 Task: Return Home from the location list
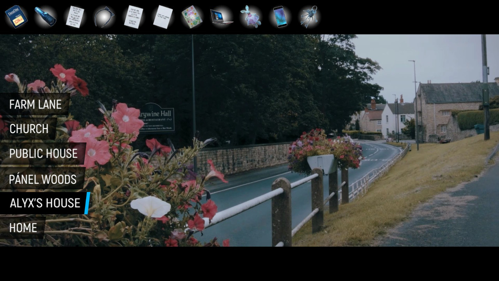(x=23, y=227)
